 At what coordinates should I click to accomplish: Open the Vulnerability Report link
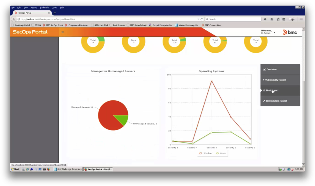coord(280,80)
